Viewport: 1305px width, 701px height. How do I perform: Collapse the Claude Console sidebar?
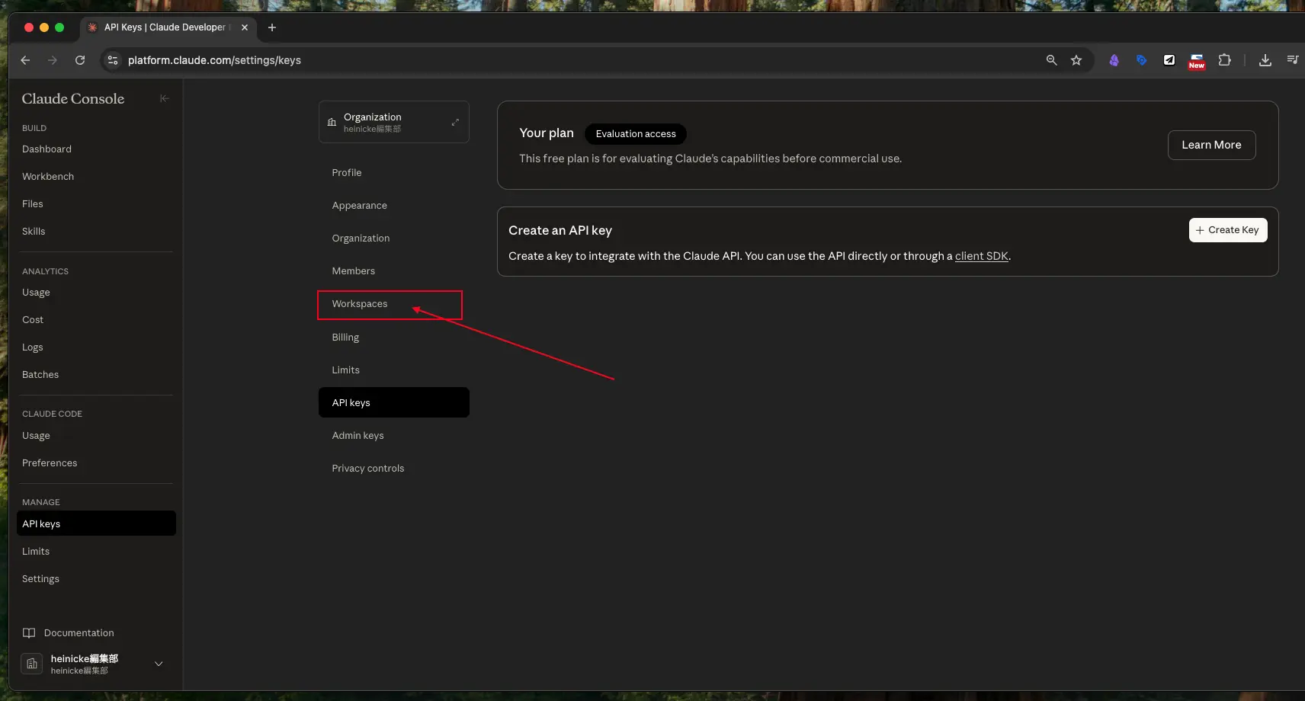(164, 98)
